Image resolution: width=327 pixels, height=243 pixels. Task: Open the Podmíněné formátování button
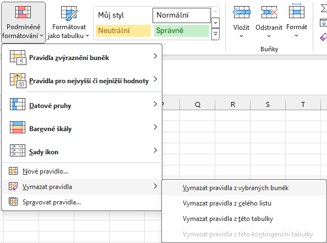click(23, 23)
